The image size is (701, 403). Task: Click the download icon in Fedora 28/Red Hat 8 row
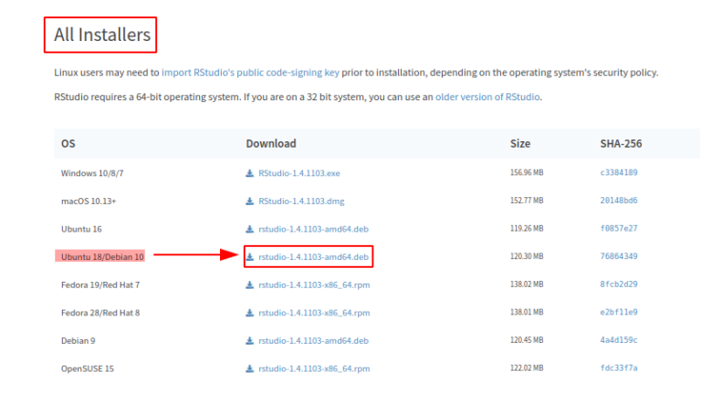click(250, 313)
